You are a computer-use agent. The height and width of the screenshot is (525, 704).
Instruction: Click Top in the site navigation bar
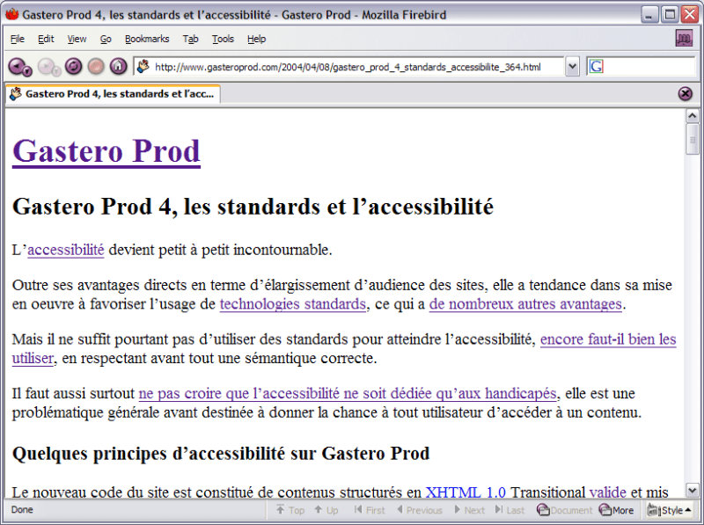pyautogui.click(x=290, y=510)
